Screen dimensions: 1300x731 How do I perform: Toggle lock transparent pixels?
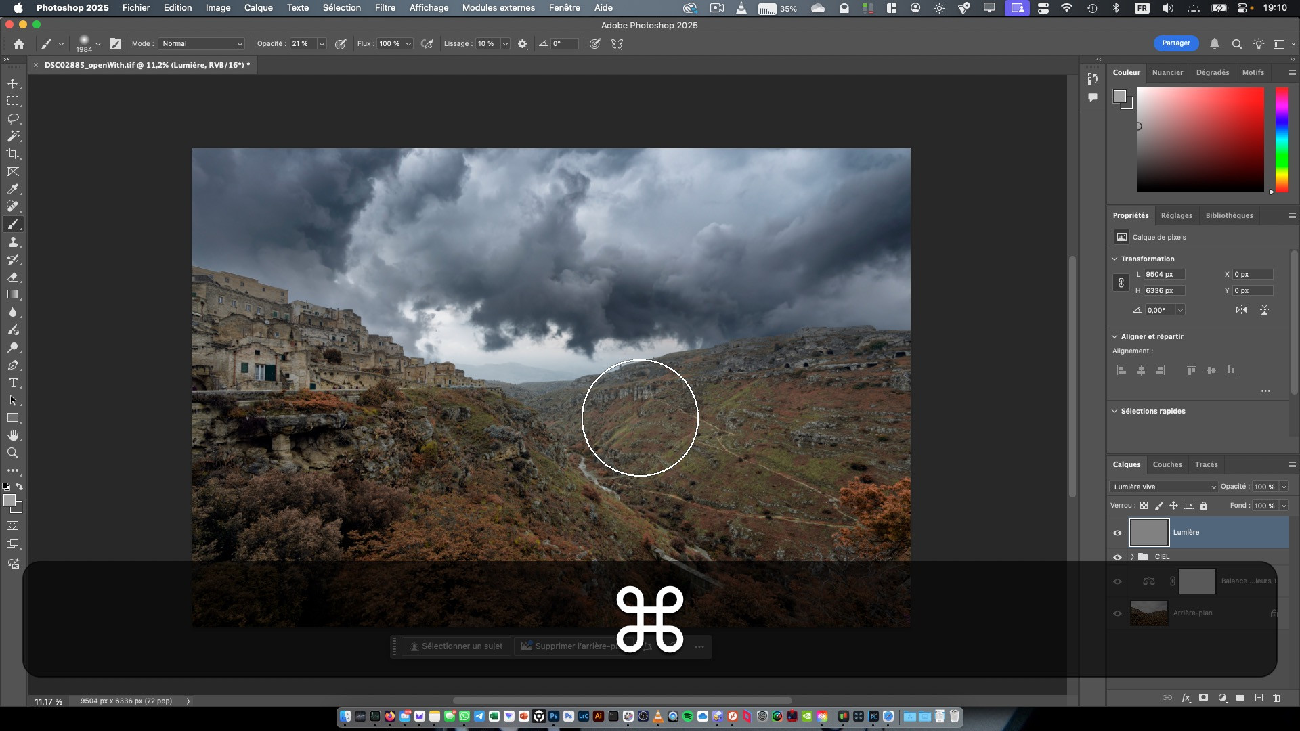coord(1144,506)
